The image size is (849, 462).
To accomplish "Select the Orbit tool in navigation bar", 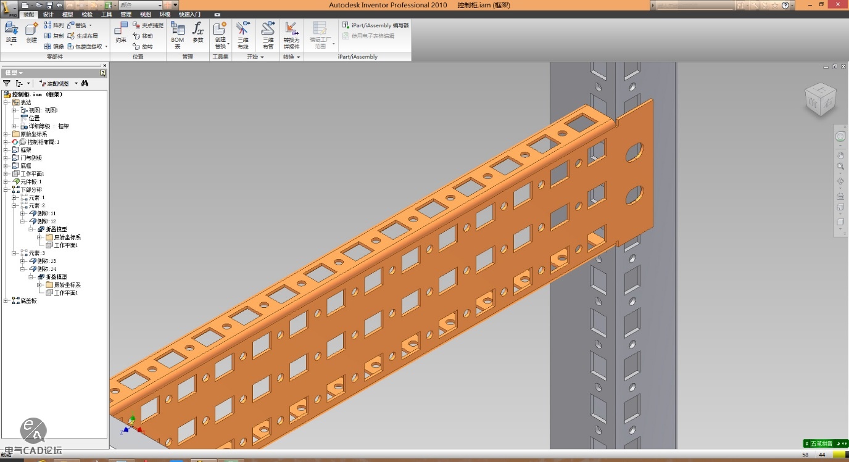I will (840, 181).
